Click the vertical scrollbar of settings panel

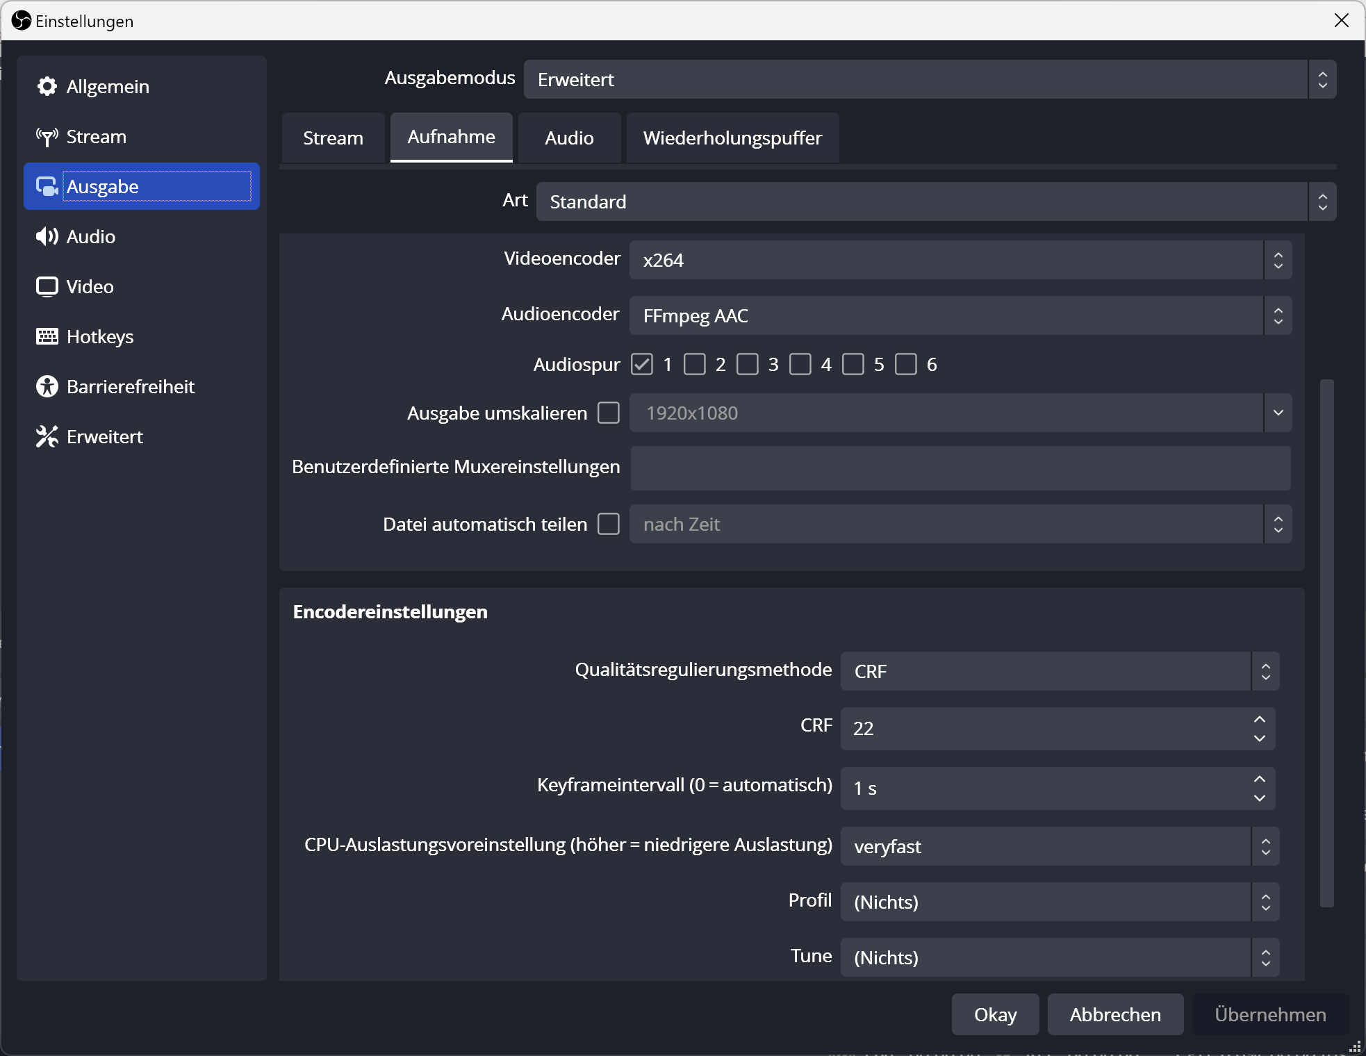click(x=1326, y=642)
